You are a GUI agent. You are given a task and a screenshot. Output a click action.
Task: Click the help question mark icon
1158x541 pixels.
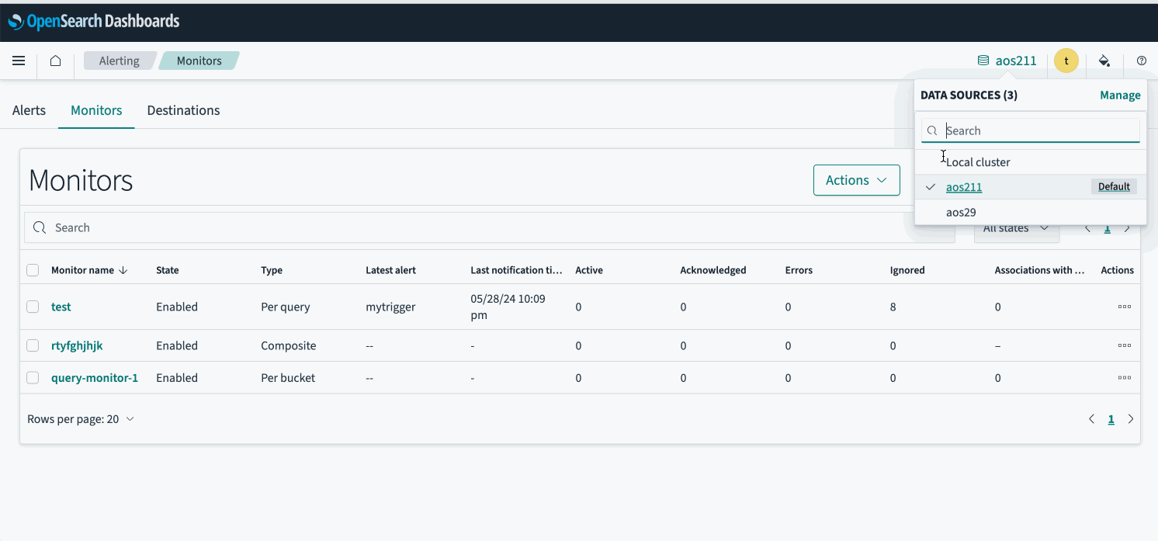[x=1141, y=61]
